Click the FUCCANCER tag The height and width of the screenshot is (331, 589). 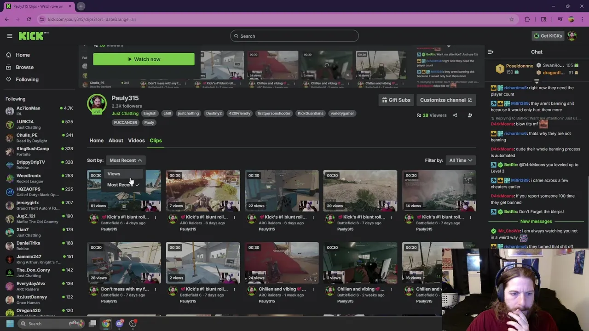click(125, 123)
